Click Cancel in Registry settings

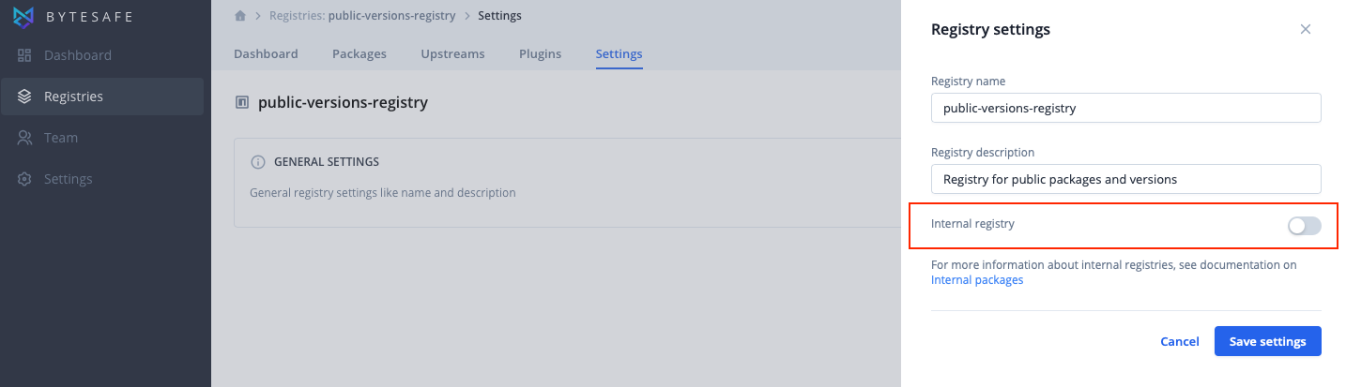click(x=1180, y=342)
